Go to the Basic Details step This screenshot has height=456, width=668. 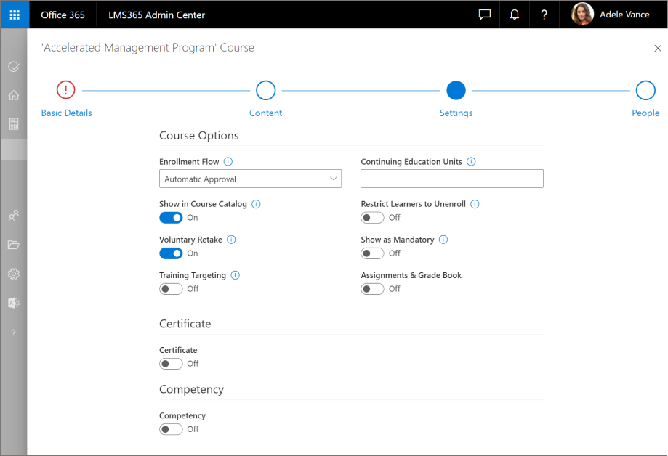pos(66,90)
